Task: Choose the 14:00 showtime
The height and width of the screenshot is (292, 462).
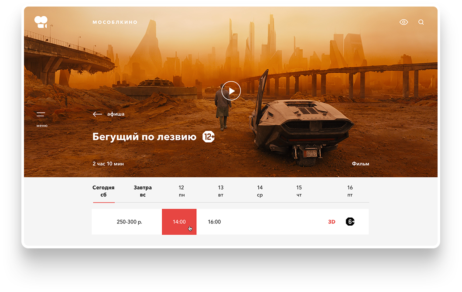Action: pyautogui.click(x=179, y=222)
